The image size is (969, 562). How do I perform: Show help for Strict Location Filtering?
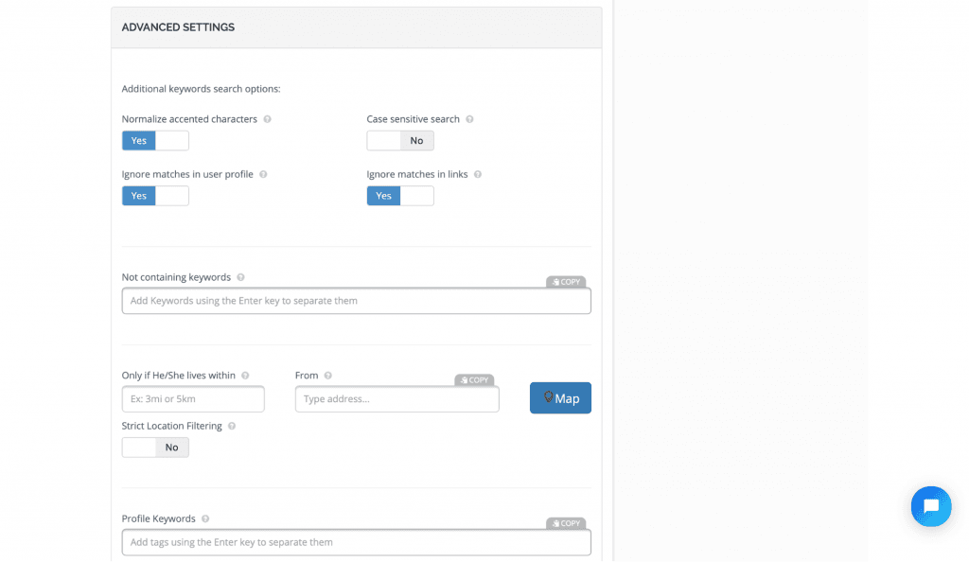coord(232,426)
